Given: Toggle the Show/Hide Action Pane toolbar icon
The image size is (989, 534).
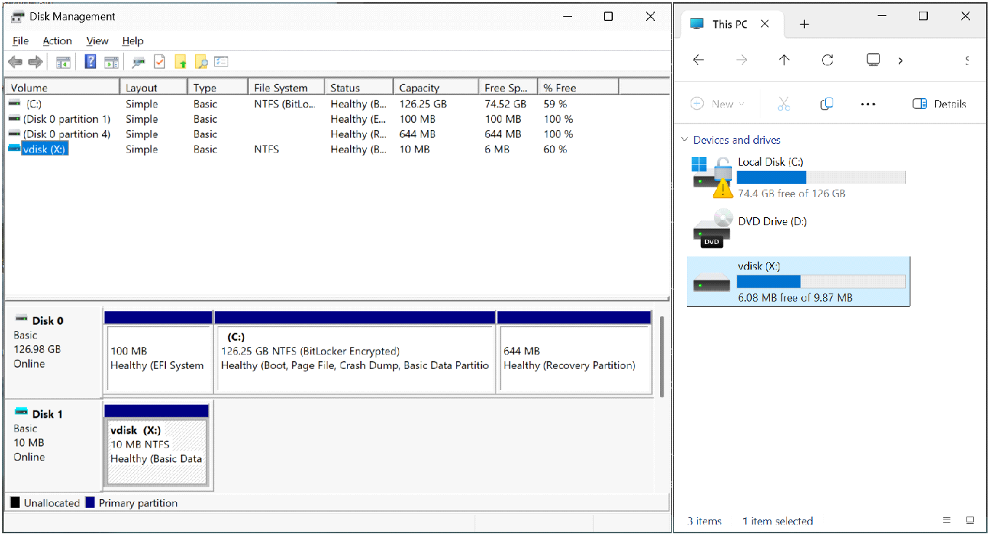Looking at the screenshot, I should (x=111, y=62).
